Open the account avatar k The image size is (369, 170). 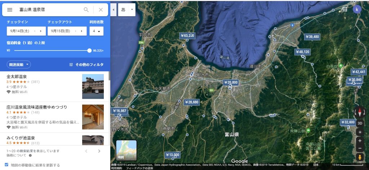357,9
